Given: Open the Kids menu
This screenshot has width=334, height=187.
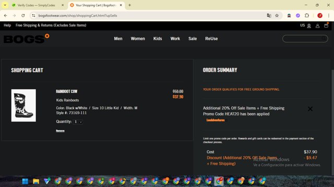Looking at the screenshot, I should [158, 38].
